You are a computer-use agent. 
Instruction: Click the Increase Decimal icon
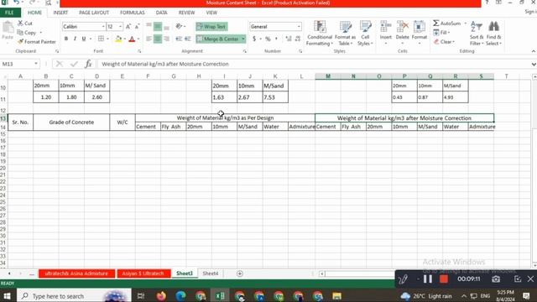[x=289, y=39]
